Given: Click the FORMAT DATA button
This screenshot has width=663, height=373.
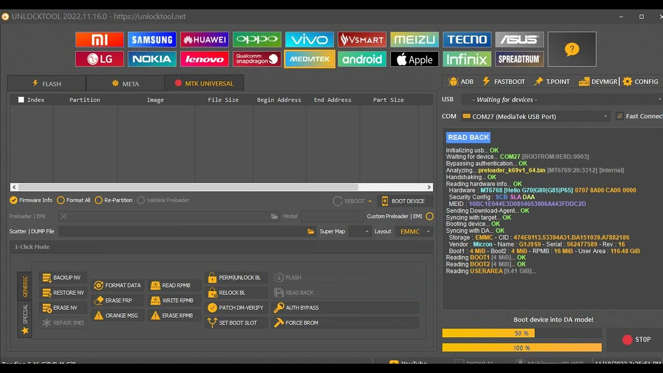Looking at the screenshot, I should [x=118, y=285].
